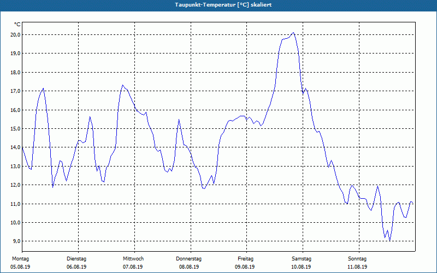437x273 pixels.
Task: Click the date 07.08.19
Action: [x=133, y=267]
